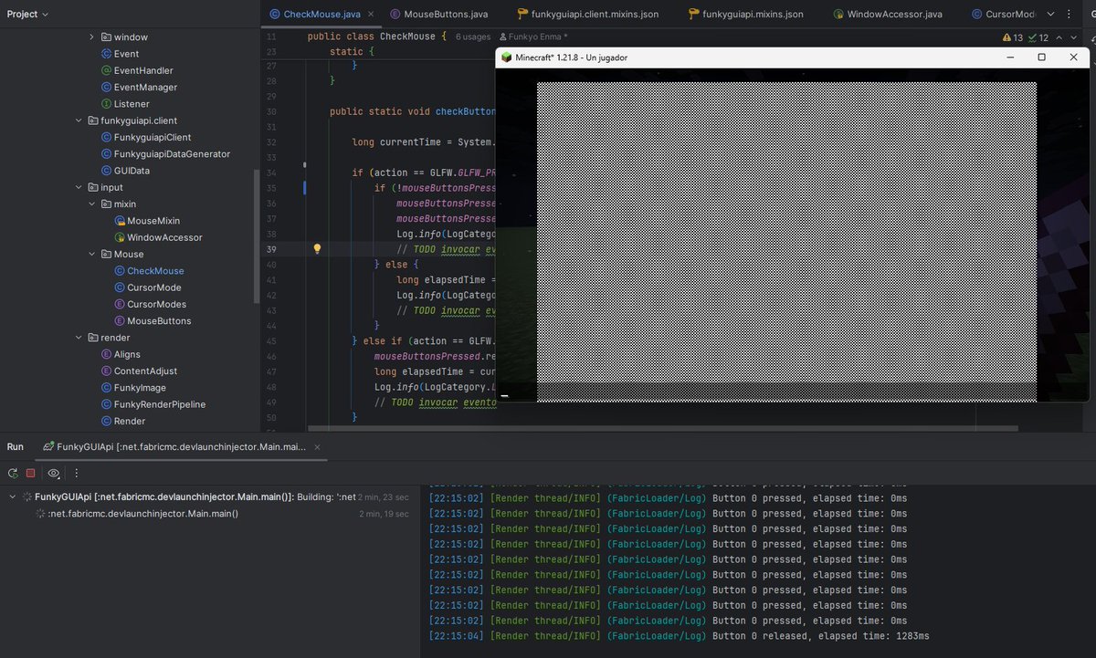1096x658 pixels.
Task: Open Run toolbar more actions menu
Action: point(77,473)
